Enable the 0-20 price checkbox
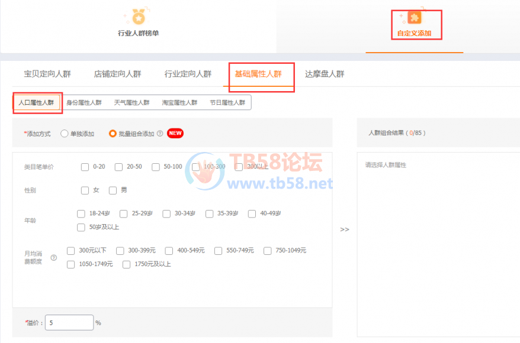This screenshot has width=520, height=343. [x=85, y=167]
